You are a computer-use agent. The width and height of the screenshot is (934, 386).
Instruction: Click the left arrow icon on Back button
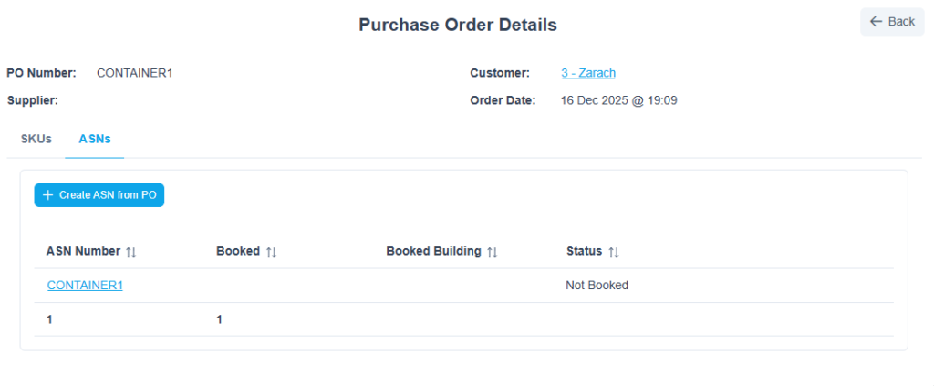pos(876,22)
